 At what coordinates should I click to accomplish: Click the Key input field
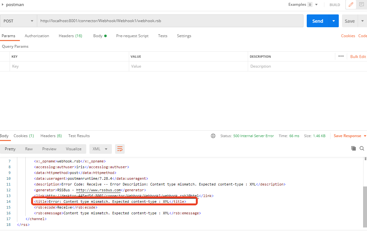tap(69, 66)
